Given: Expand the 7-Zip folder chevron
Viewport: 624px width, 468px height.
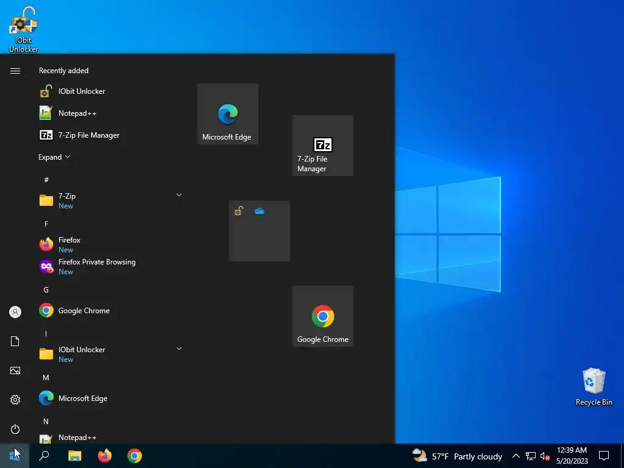Looking at the screenshot, I should (x=179, y=195).
